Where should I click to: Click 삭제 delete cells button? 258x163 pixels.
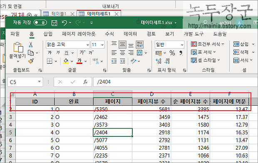click(241, 52)
